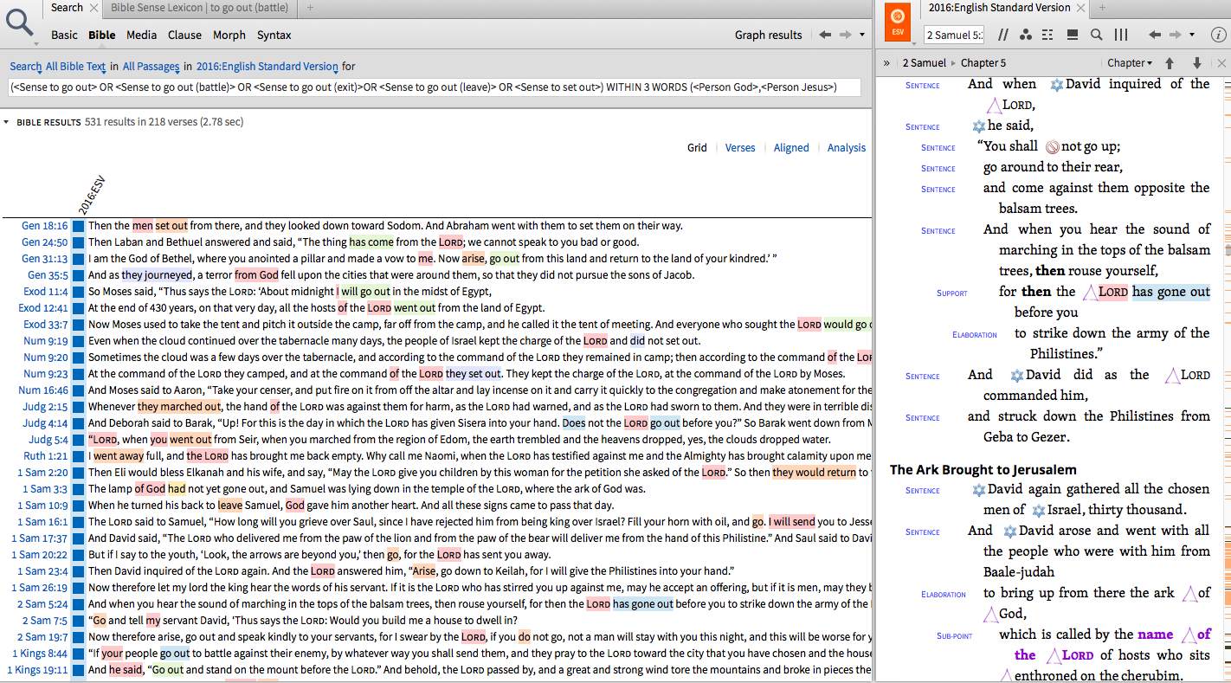Image resolution: width=1231 pixels, height=683 pixels.
Task: Click the star icon before 'David inquired'
Action: click(x=1056, y=85)
